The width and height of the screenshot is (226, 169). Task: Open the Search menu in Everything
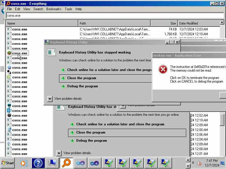click(x=38, y=9)
